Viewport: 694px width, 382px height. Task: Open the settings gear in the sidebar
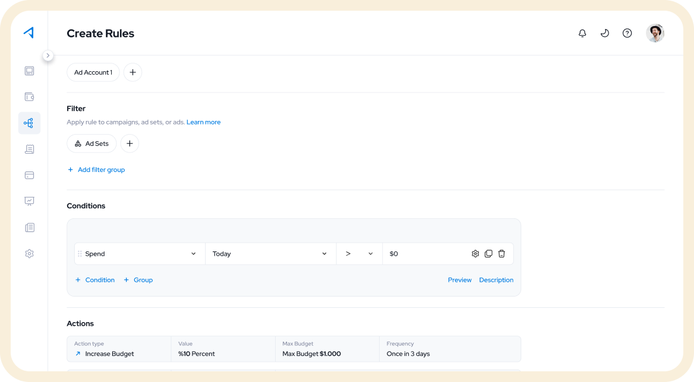click(29, 254)
